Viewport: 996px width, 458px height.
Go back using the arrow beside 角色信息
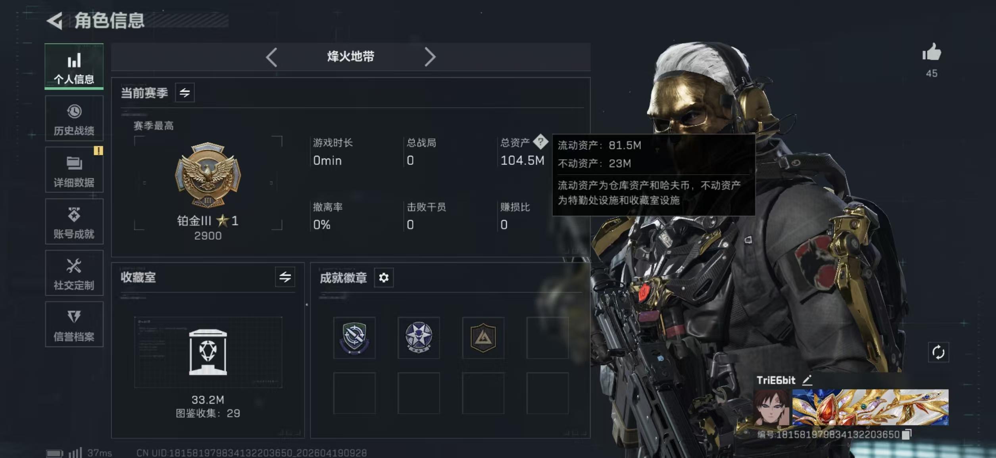[55, 21]
